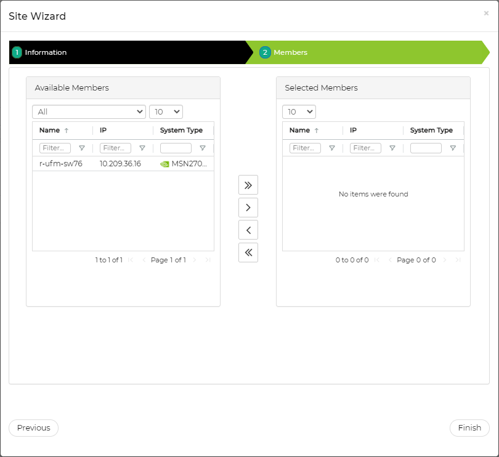
Task: Focus the Name filter field in Selected Members
Action: point(305,148)
